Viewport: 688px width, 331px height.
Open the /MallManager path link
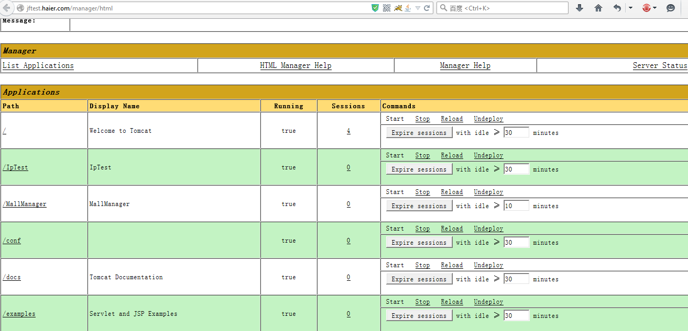pyautogui.click(x=24, y=204)
